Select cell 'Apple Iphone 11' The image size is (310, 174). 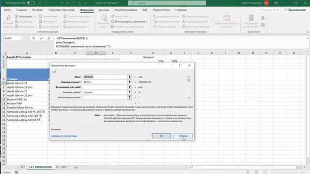(x=27, y=83)
